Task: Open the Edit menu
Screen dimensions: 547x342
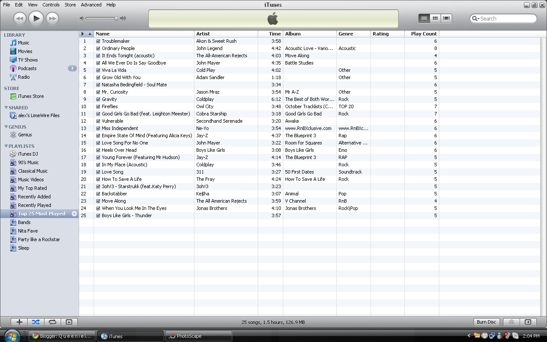Action: coord(19,5)
